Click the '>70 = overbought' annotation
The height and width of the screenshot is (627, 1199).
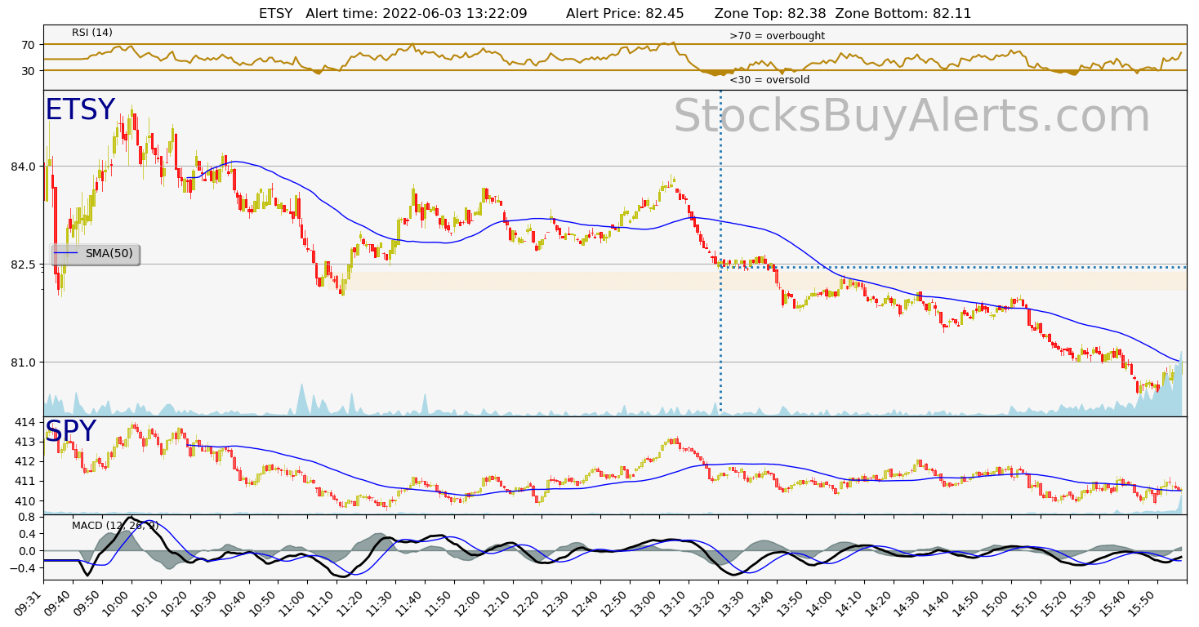(777, 36)
